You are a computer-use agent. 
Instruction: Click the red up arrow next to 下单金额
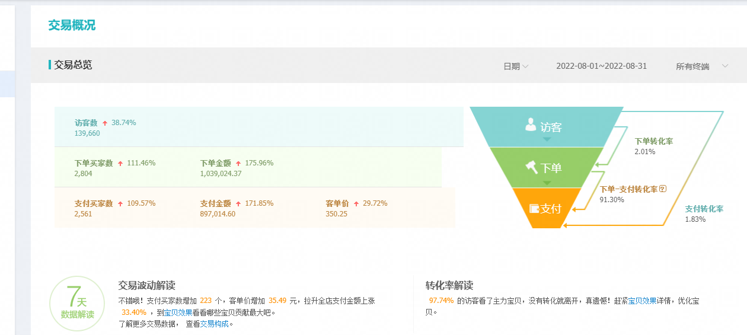click(238, 164)
